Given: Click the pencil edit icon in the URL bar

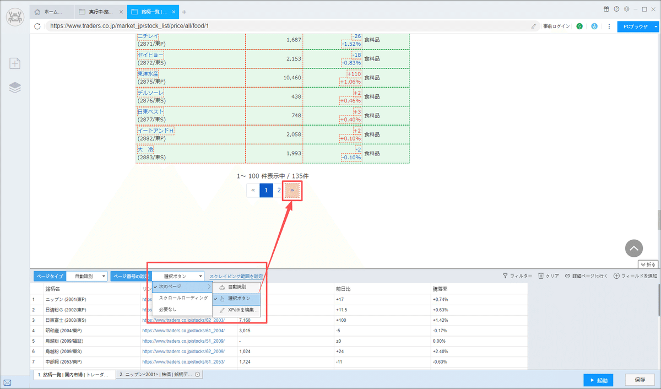Looking at the screenshot, I should pos(534,26).
